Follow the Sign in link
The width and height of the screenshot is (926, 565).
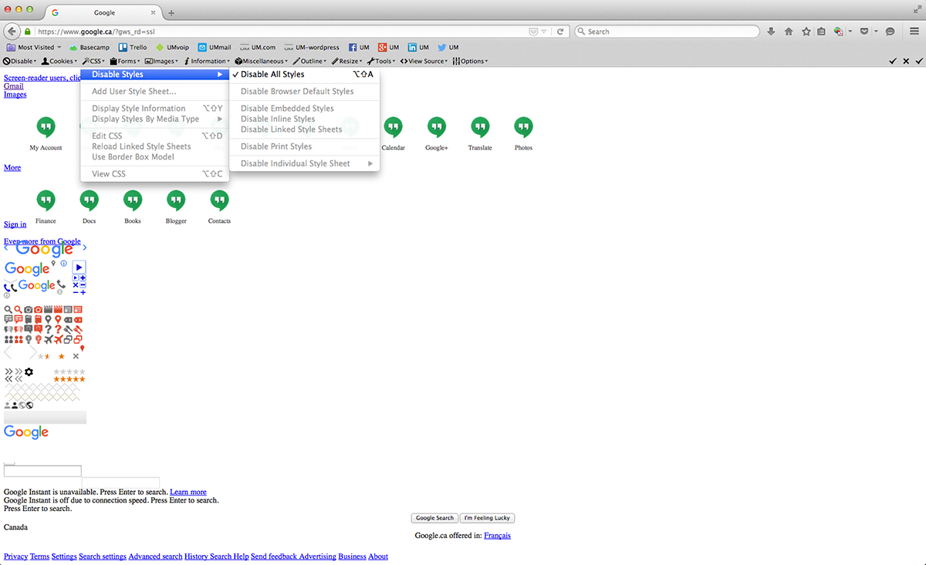point(15,224)
